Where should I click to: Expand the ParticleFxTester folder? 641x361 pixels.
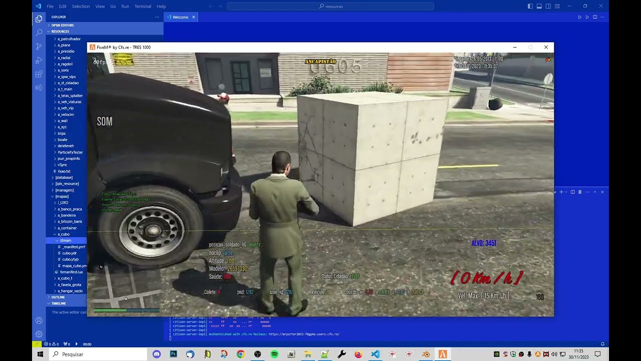(67, 152)
